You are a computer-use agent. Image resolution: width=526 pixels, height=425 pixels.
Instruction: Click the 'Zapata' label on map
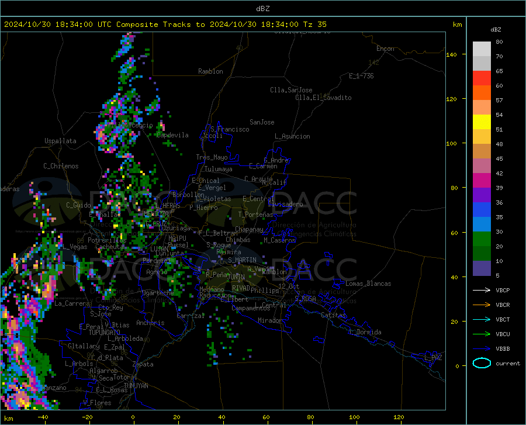pyautogui.click(x=143, y=364)
